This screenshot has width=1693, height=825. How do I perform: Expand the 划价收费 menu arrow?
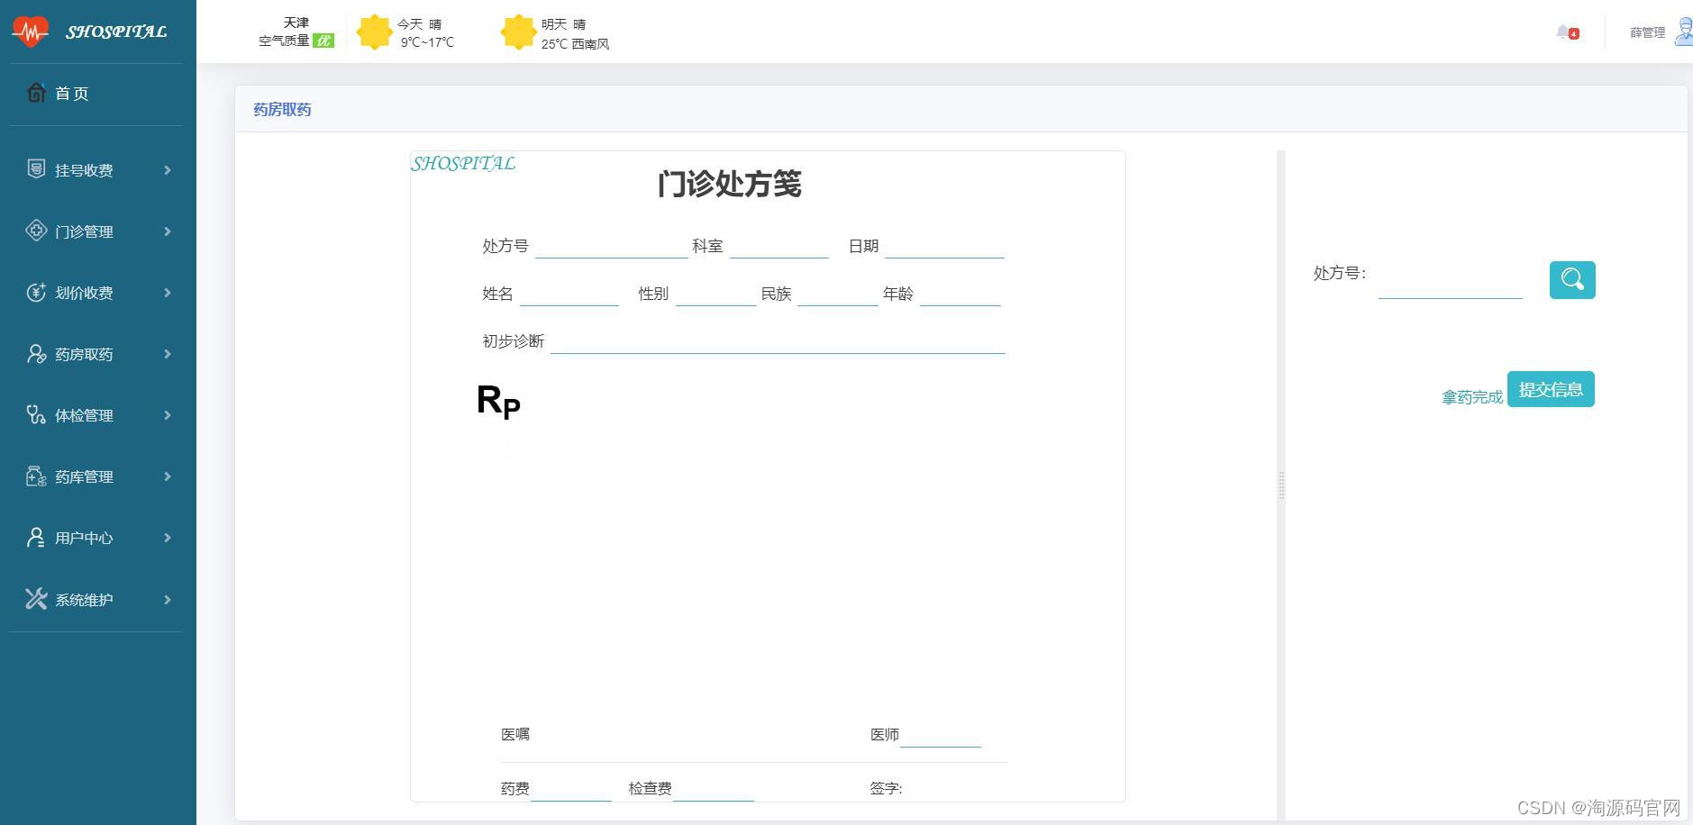pyautogui.click(x=168, y=293)
